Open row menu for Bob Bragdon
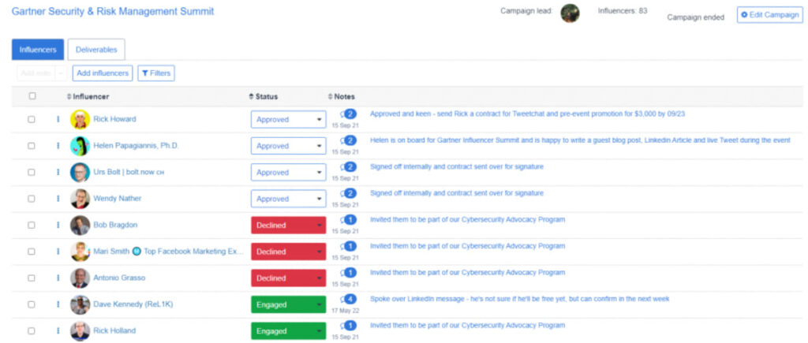The image size is (808, 343). [x=58, y=225]
